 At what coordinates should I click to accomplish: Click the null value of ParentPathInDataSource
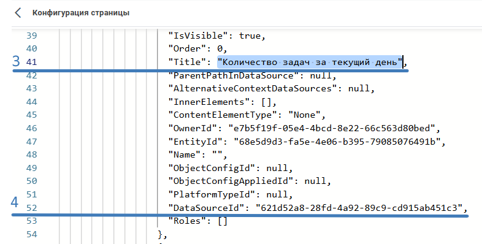pos(321,75)
